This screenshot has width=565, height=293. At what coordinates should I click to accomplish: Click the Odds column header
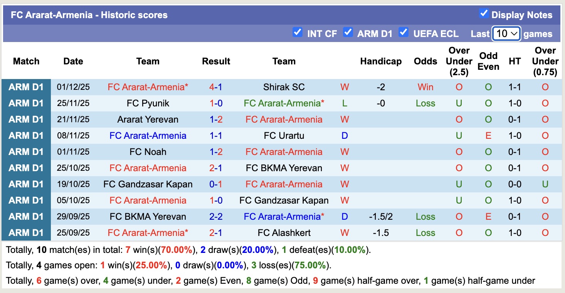425,61
